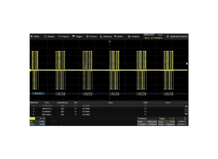Select the C1 ground level indicator
218x159 pixels.
pos(31,70)
